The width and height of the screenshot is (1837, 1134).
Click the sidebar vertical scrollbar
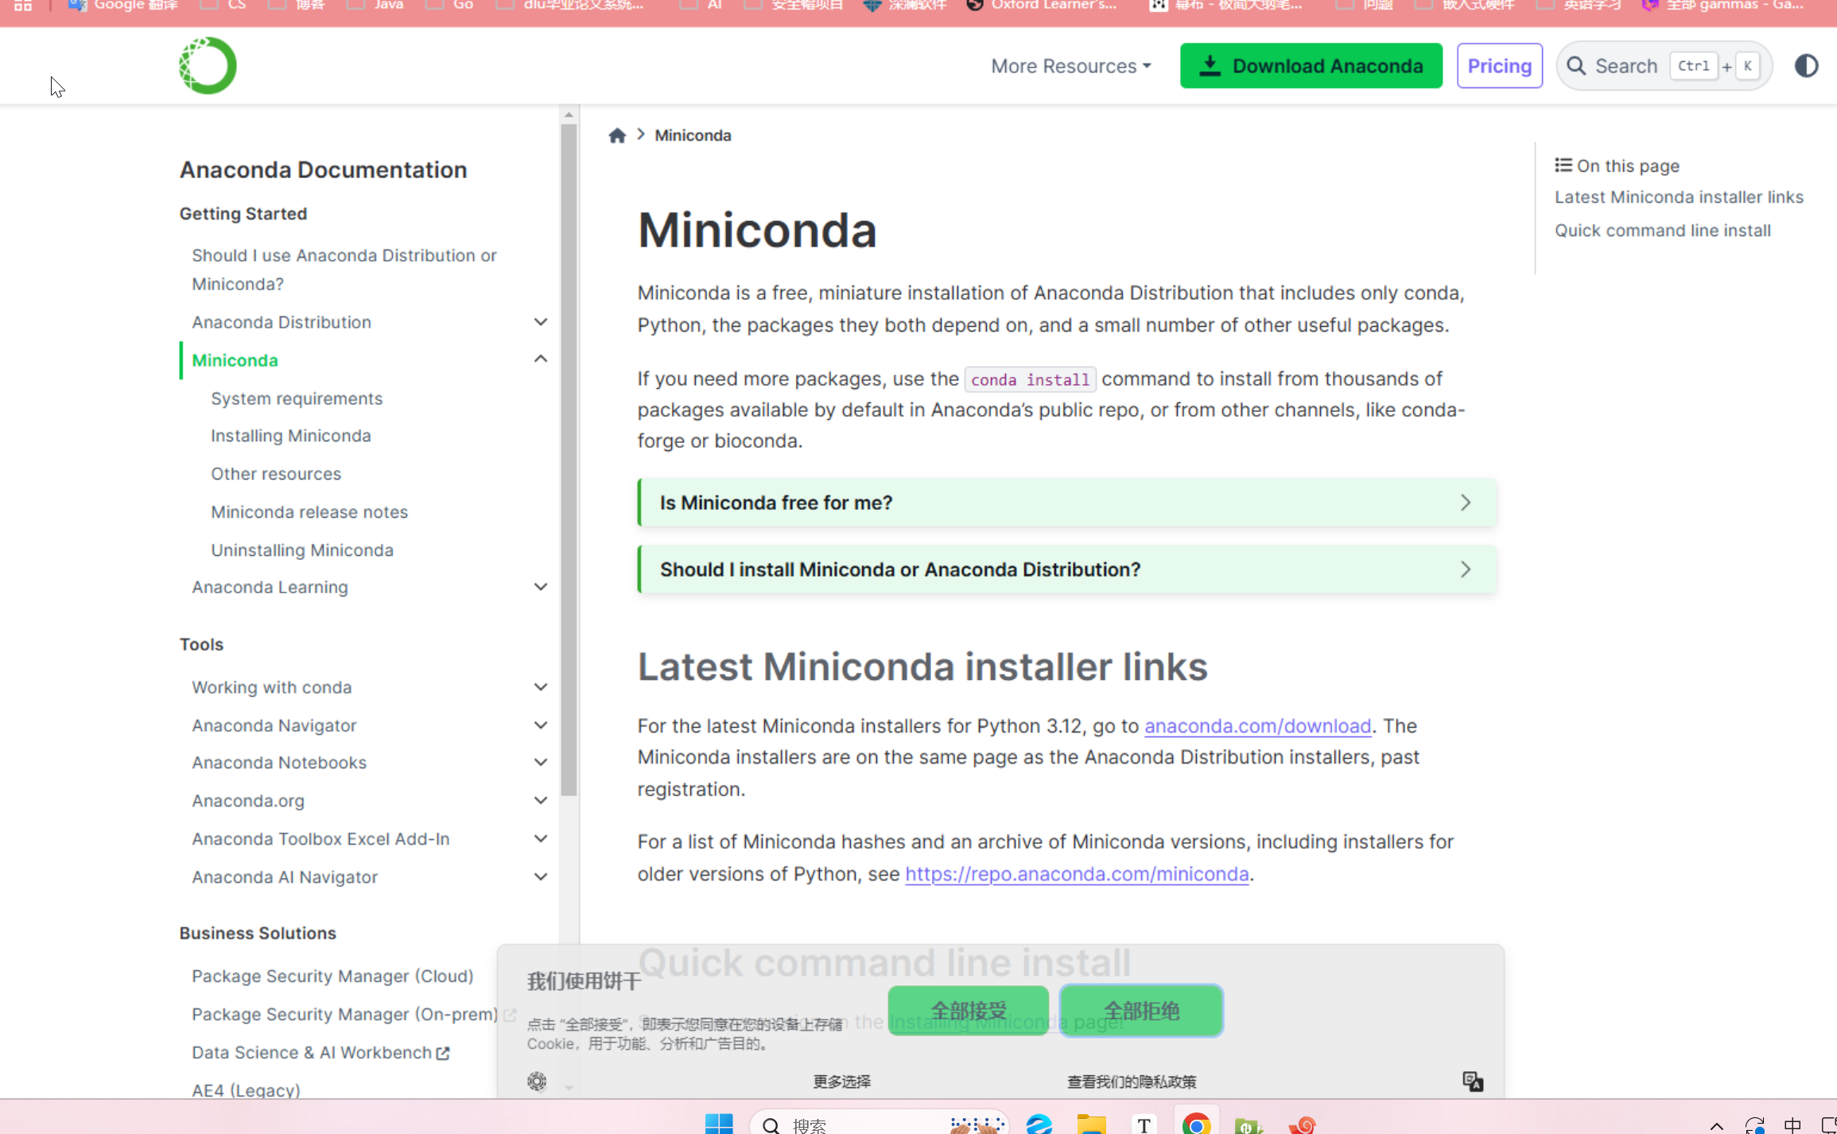569,461
